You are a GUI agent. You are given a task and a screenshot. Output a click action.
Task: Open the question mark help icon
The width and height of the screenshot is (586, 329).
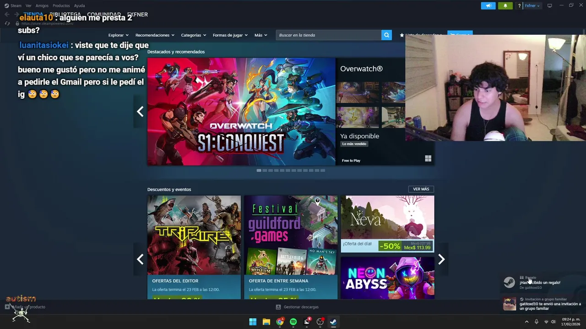pos(519,6)
